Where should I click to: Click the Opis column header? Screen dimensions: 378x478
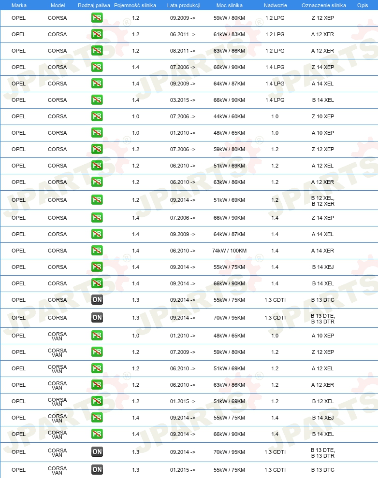(x=363, y=5)
